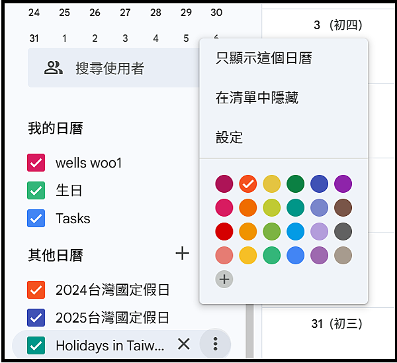Pick the dark green color swatch
The height and width of the screenshot is (363, 397).
tap(296, 183)
